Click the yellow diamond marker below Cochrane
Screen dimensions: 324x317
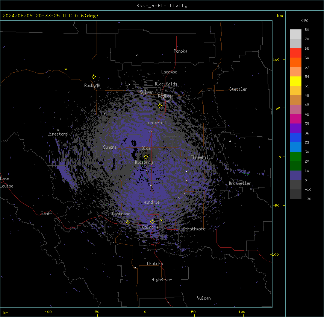pyautogui.click(x=128, y=222)
